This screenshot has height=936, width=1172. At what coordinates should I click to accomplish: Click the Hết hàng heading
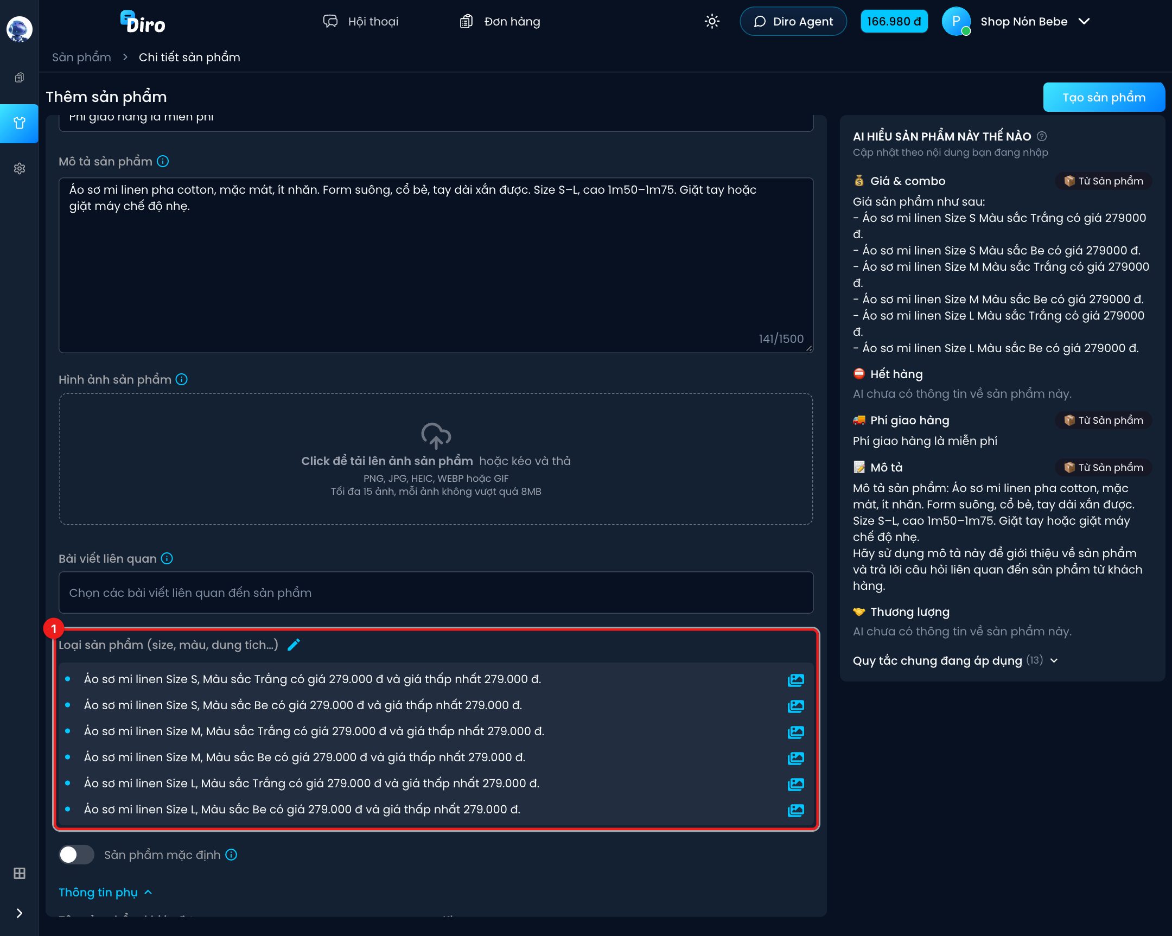(x=896, y=374)
